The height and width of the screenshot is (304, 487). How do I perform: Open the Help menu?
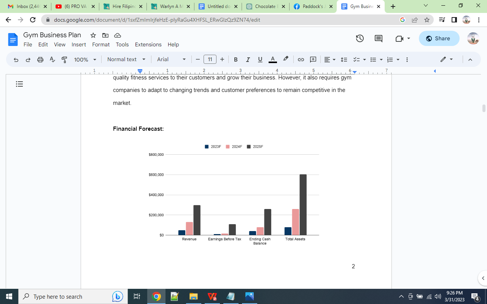click(x=173, y=44)
